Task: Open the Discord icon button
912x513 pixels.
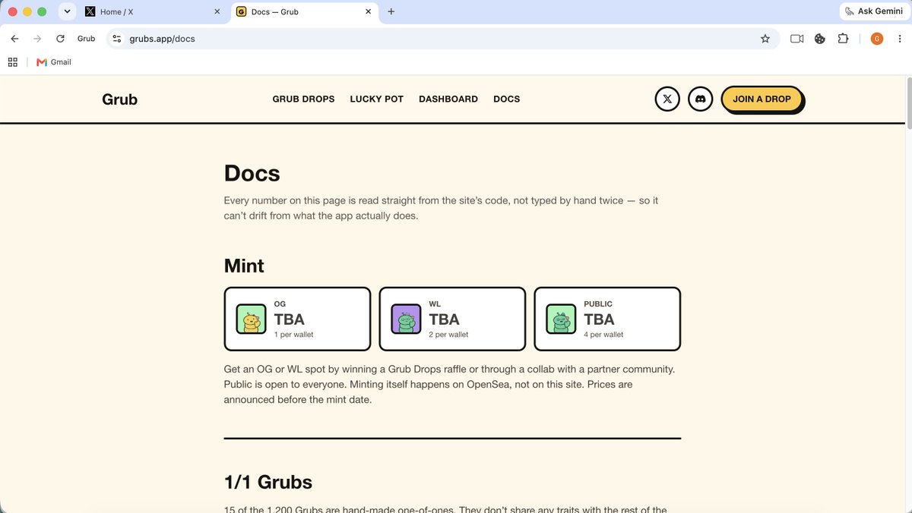Action: pyautogui.click(x=701, y=99)
